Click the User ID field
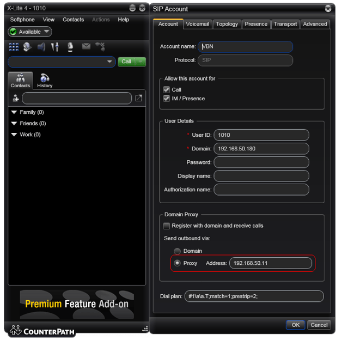 click(261, 135)
